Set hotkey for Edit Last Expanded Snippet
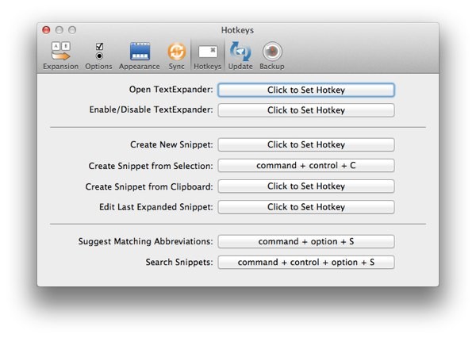The image size is (476, 338). 306,207
